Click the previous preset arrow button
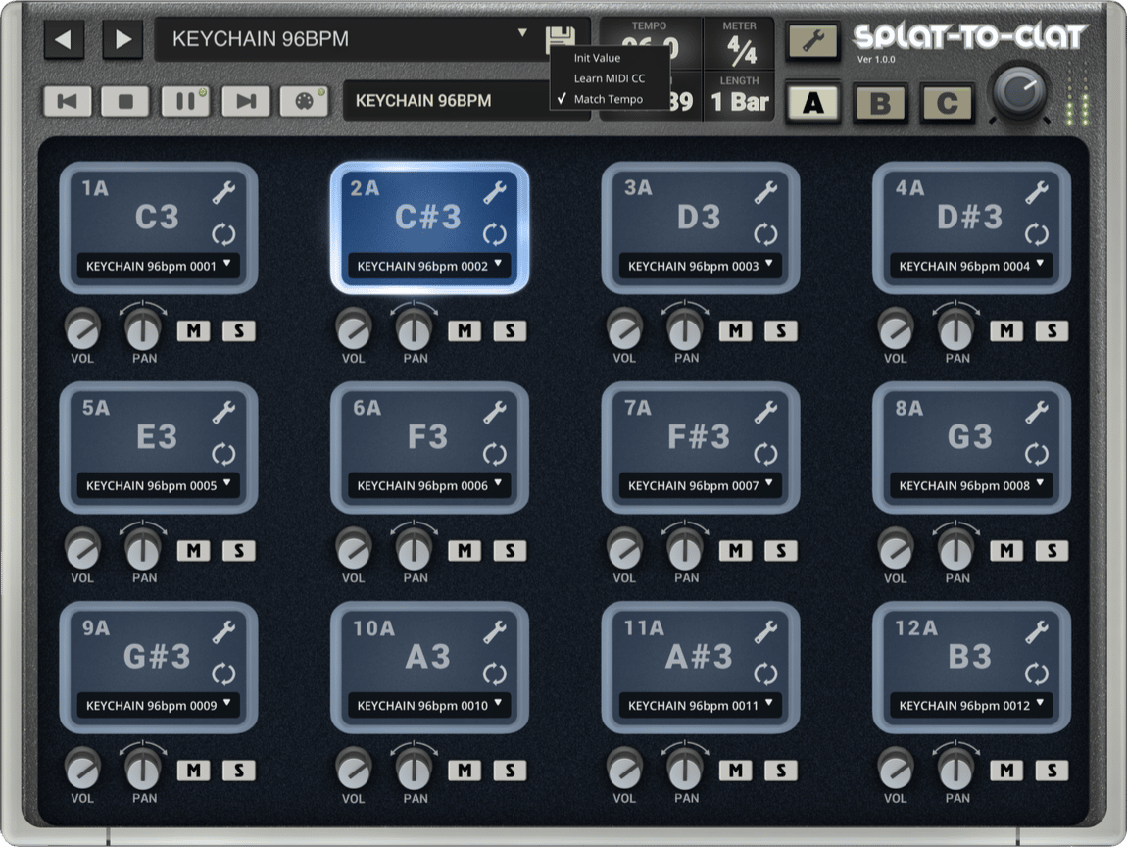The height and width of the screenshot is (847, 1127). point(64,40)
